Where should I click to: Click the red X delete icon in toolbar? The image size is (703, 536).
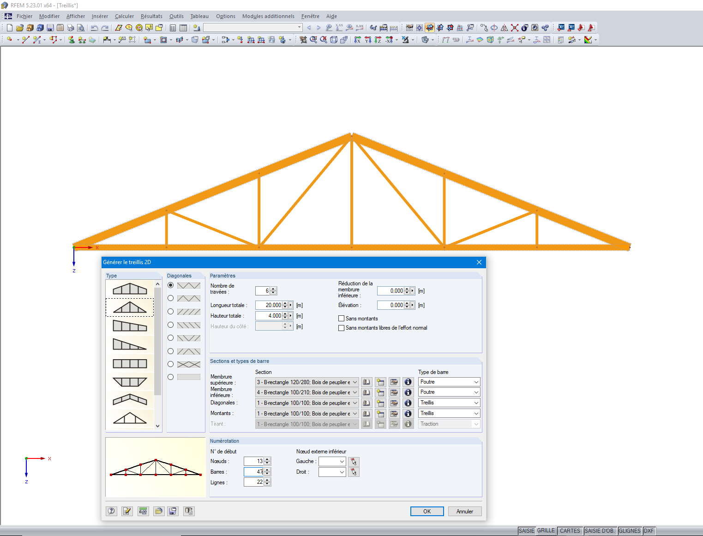tap(515, 28)
